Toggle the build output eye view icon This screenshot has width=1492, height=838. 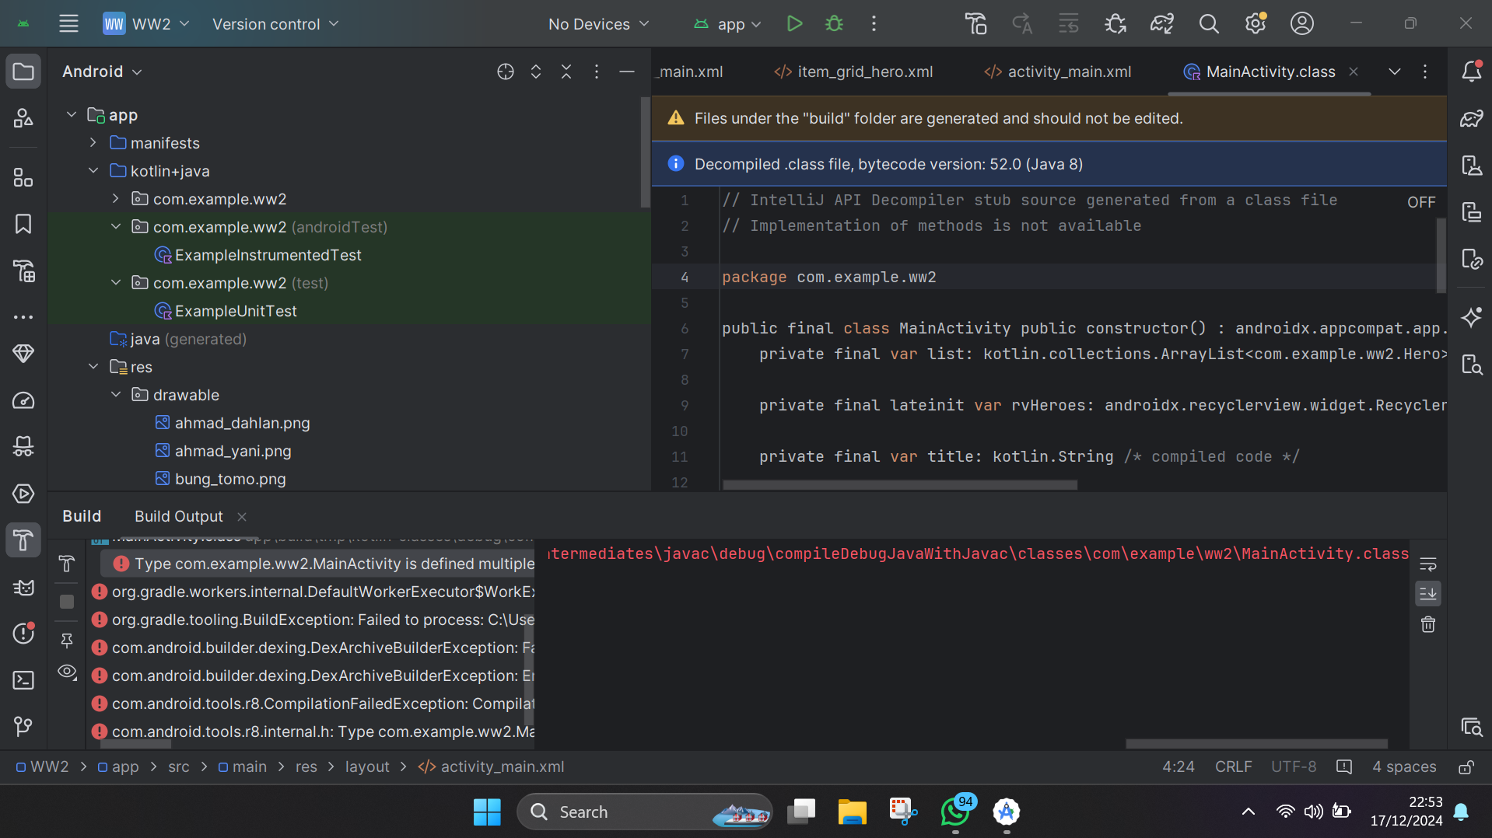tap(67, 672)
